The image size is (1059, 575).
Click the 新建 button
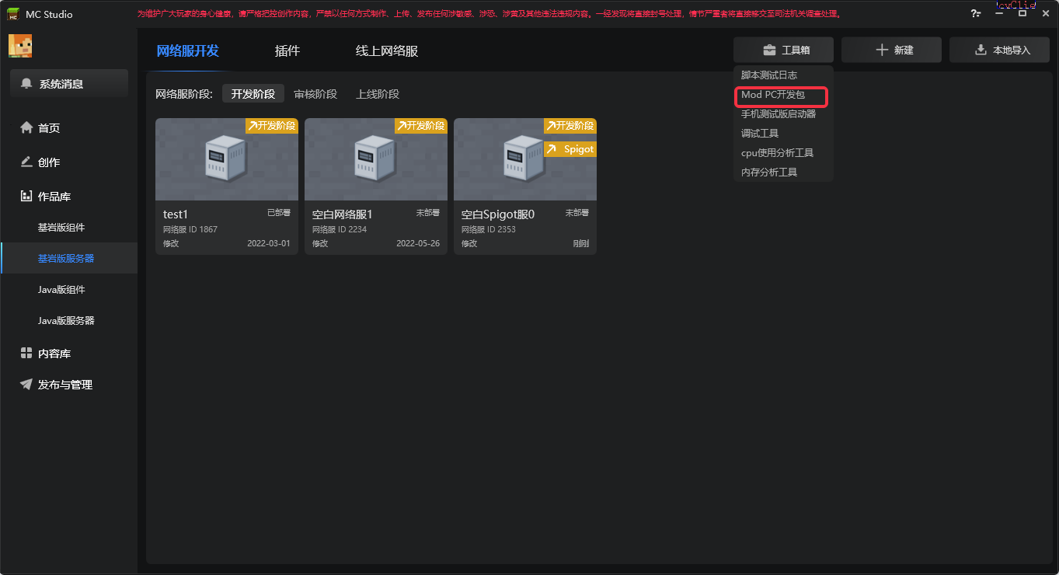[x=891, y=50]
